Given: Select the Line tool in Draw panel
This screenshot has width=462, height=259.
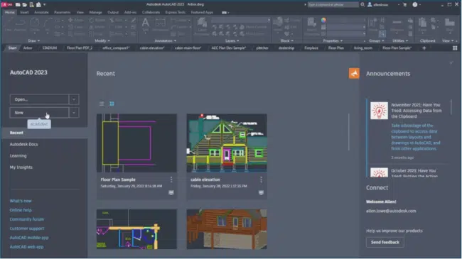Looking at the screenshot, I should [x=8, y=24].
